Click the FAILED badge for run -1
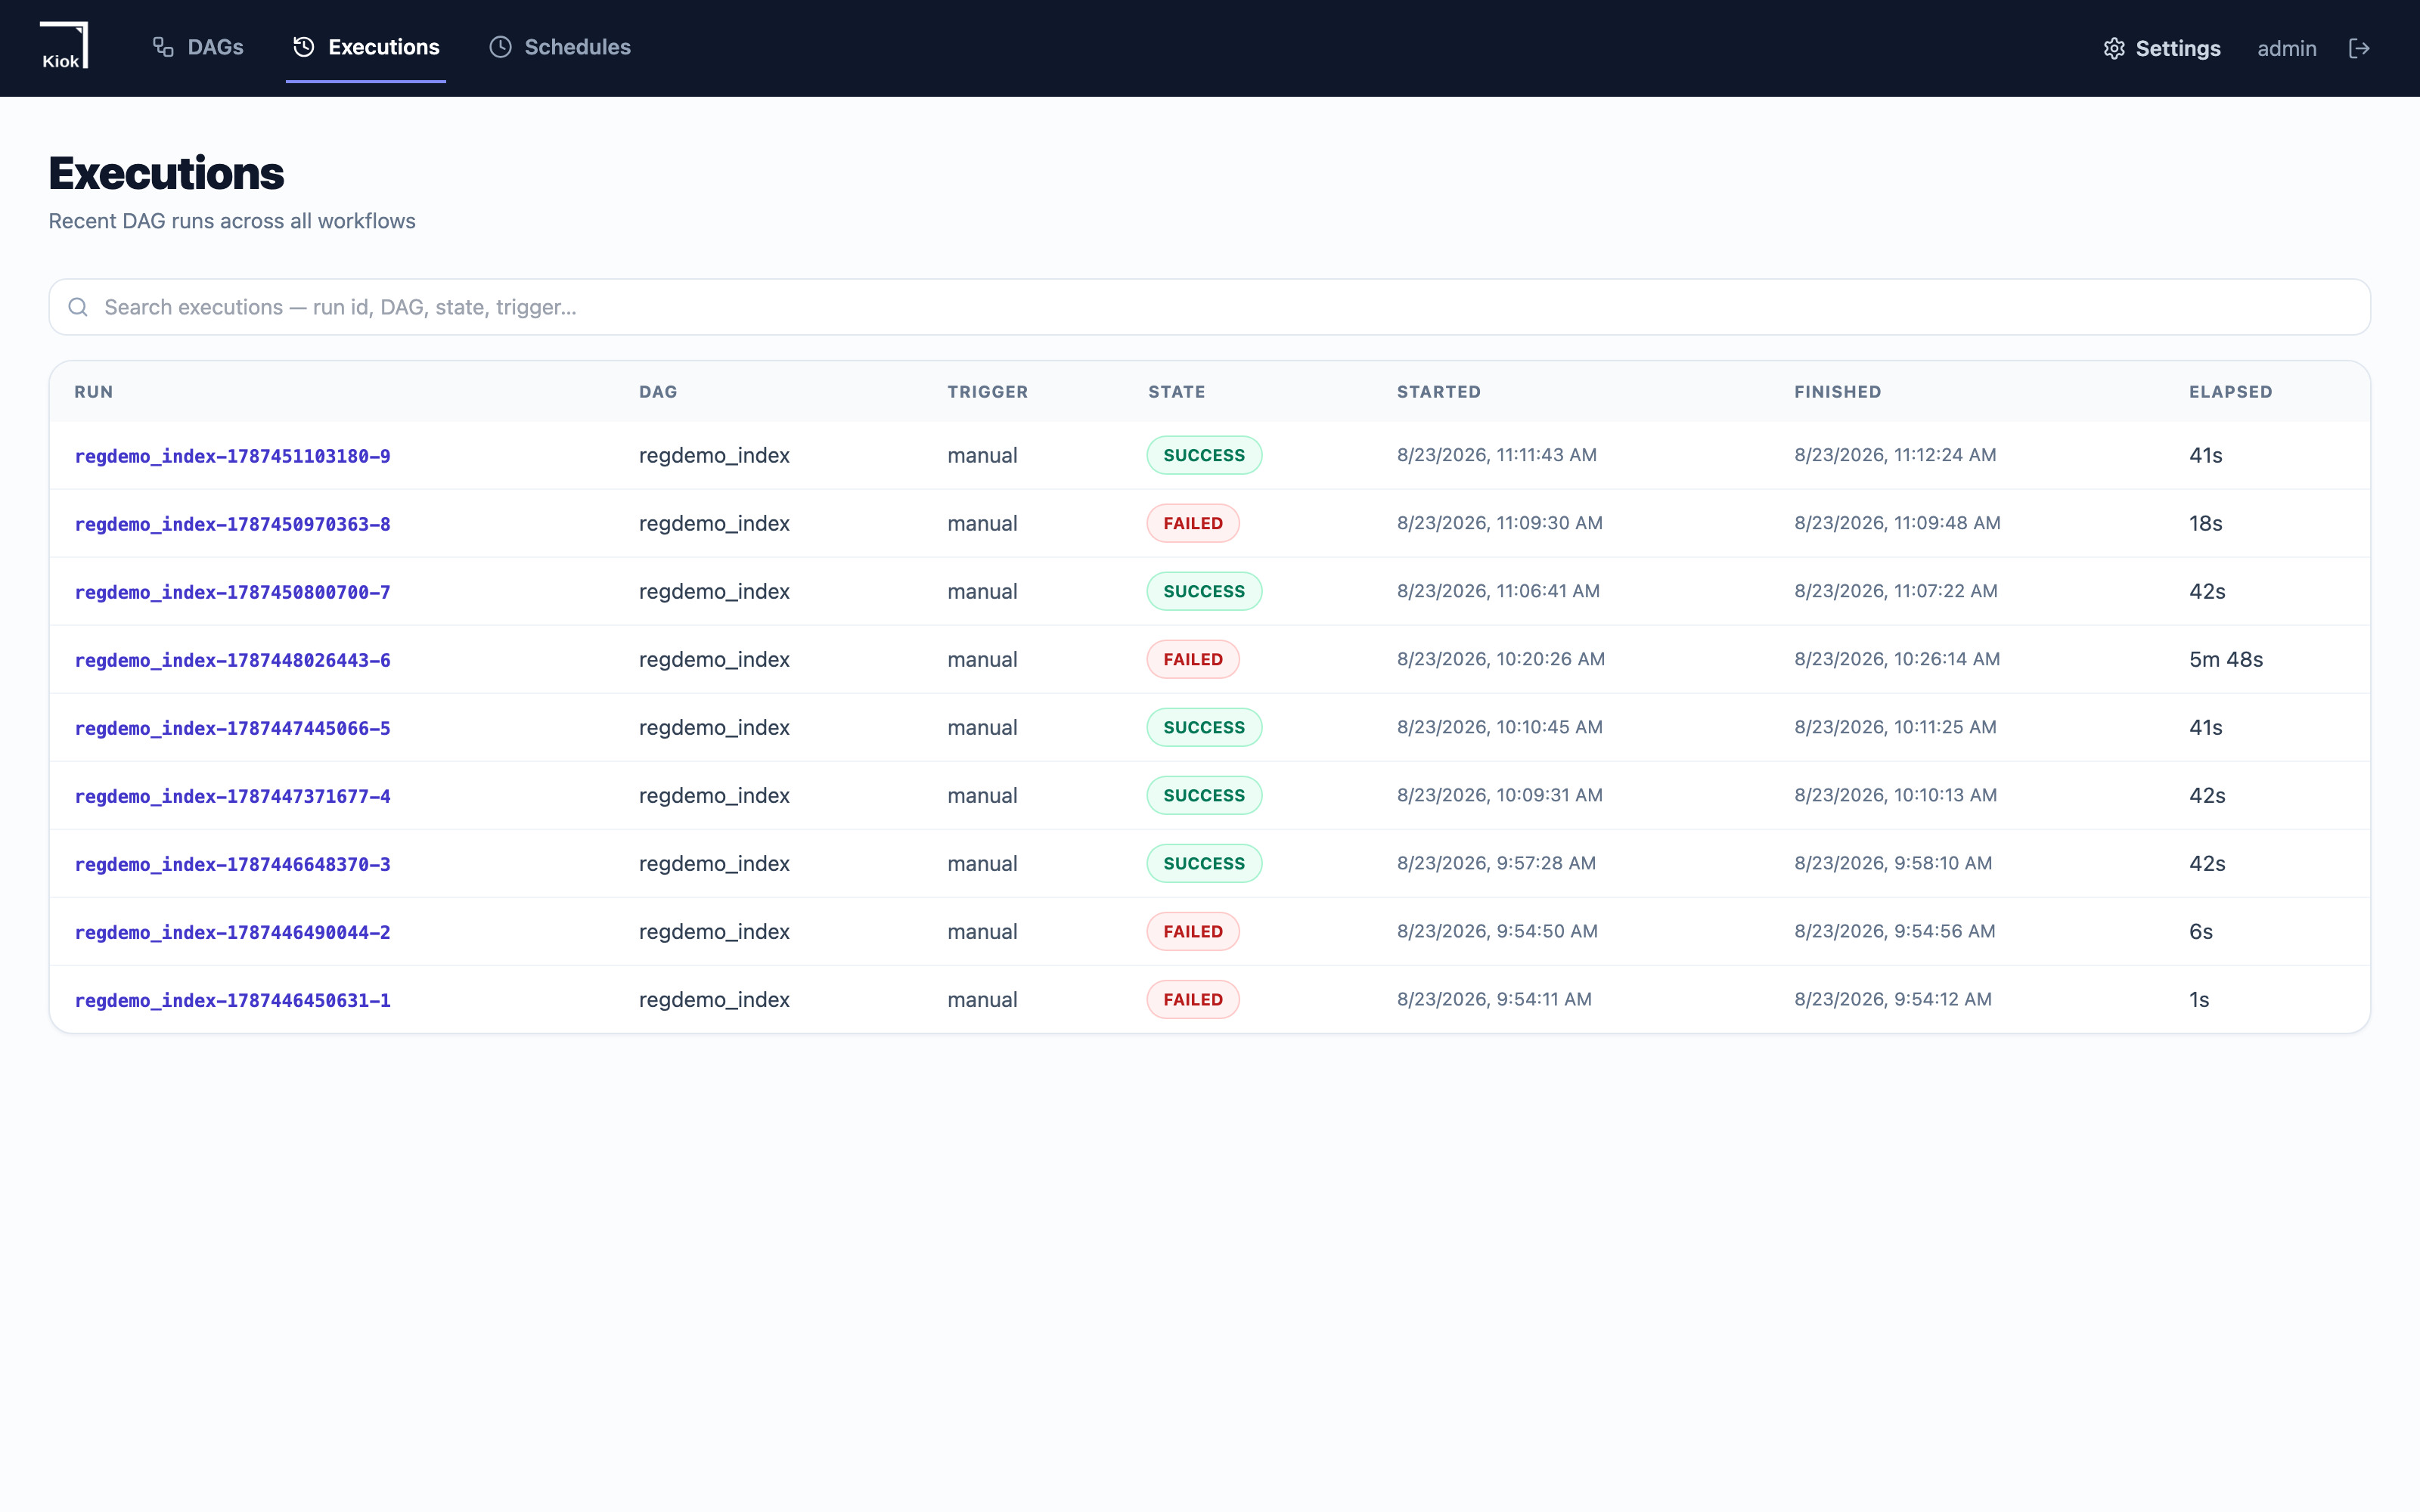 click(x=1193, y=999)
